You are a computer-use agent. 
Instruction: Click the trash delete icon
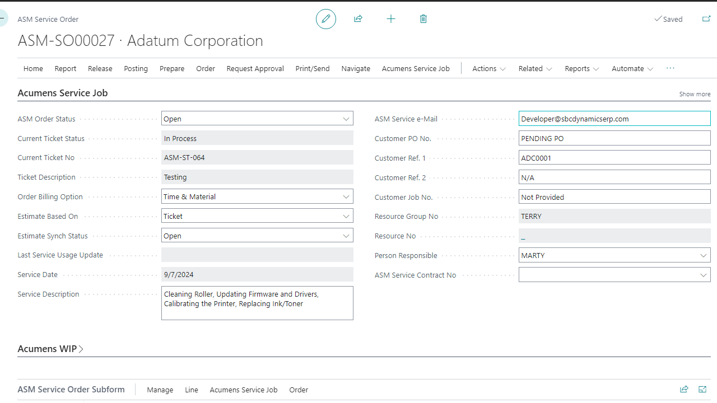coord(423,19)
